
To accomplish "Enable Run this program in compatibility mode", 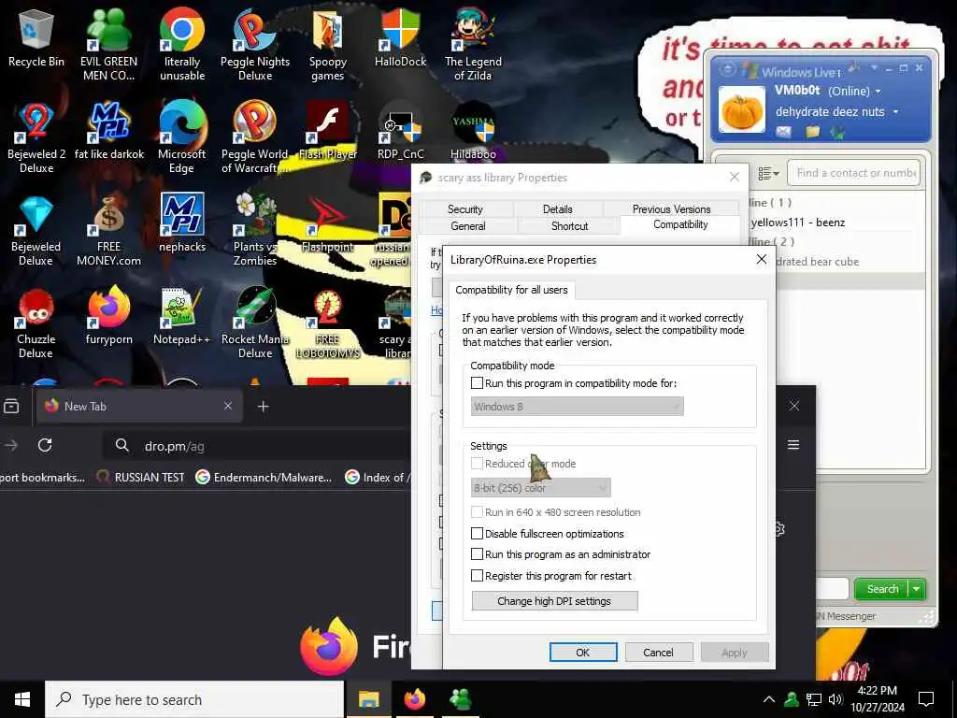I will (x=478, y=383).
